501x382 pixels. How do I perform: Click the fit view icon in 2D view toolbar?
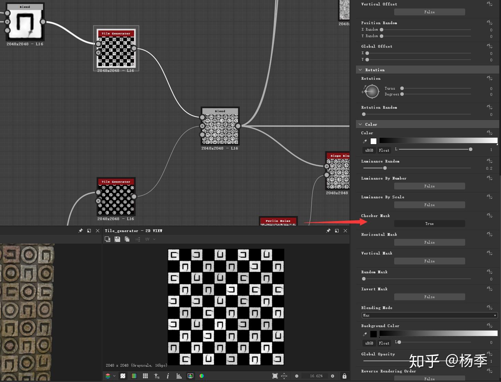(275, 376)
